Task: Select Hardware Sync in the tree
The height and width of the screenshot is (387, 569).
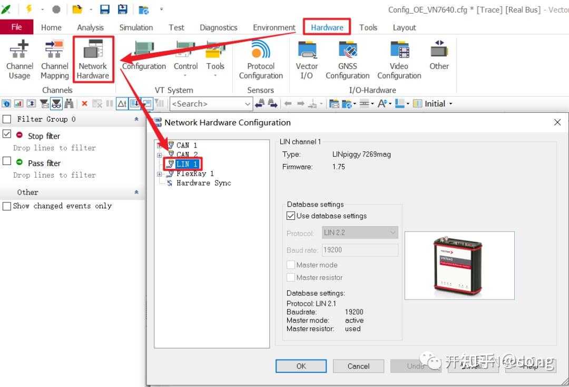Action: pyautogui.click(x=203, y=183)
